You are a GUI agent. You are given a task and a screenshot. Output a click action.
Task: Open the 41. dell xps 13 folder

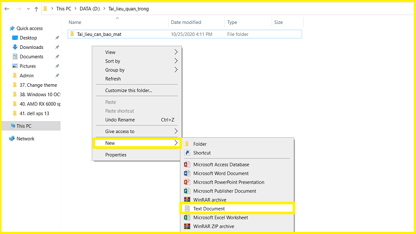[x=34, y=113]
